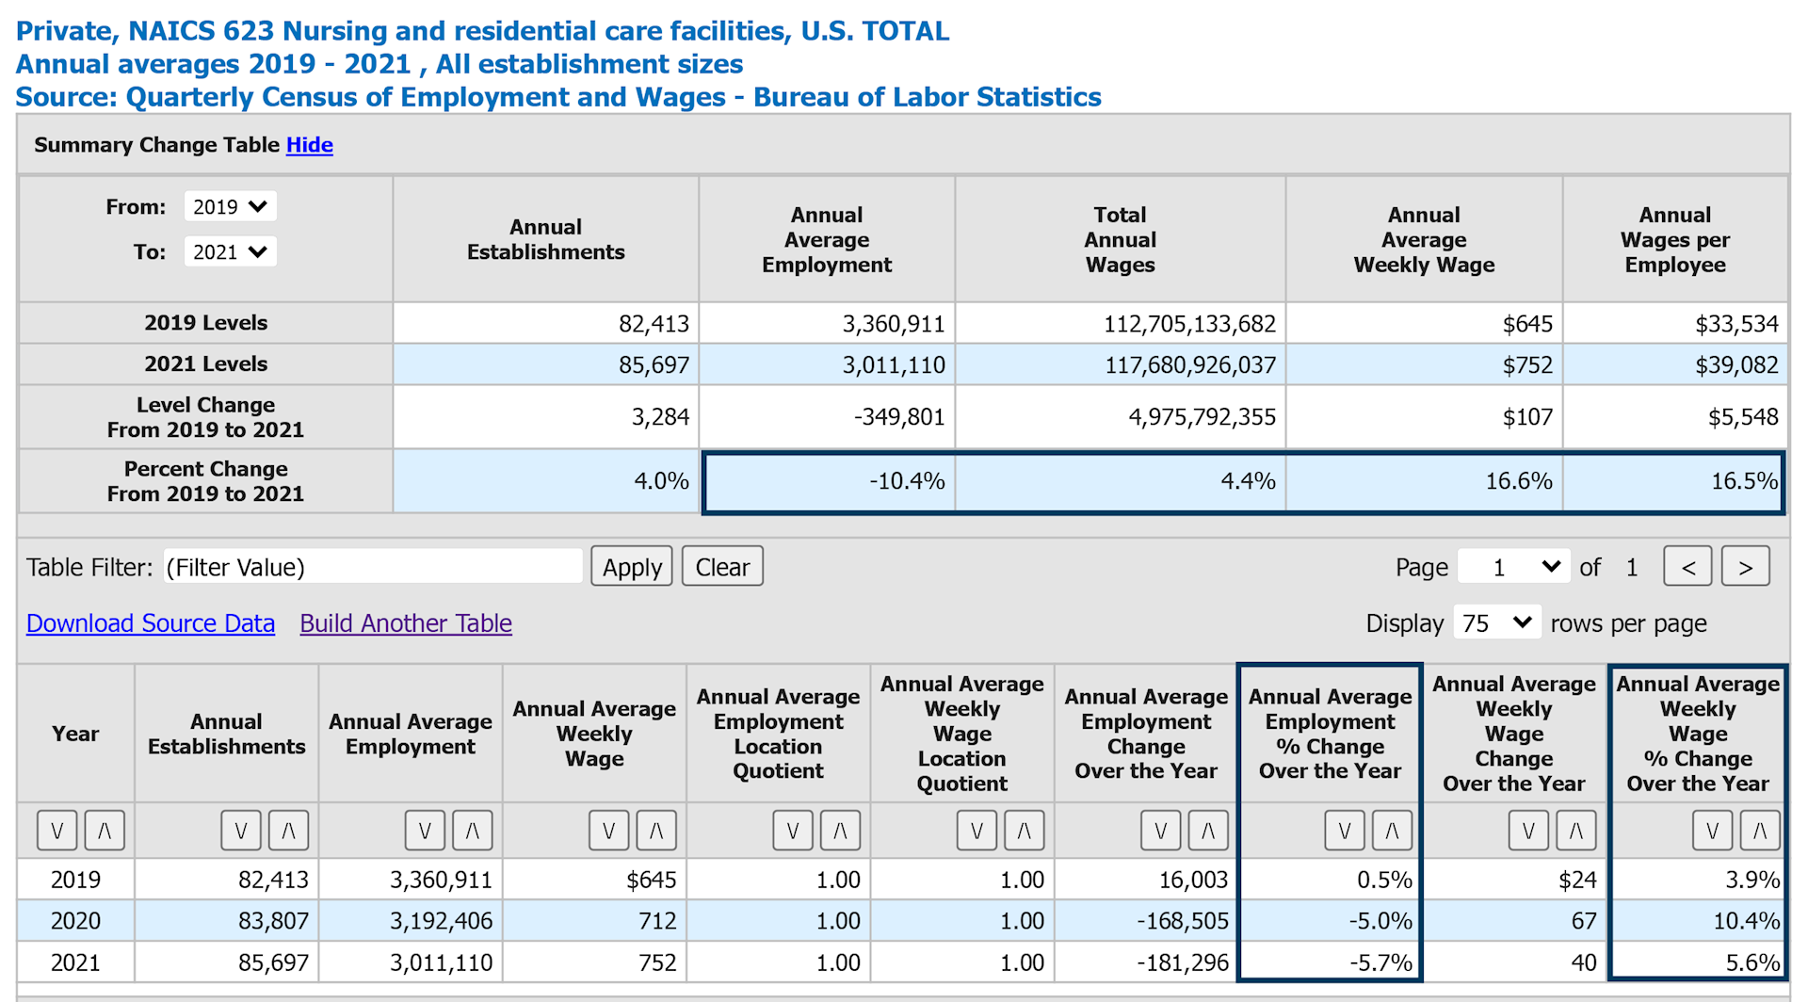Select the 2019 Levels row header
Image resolution: width=1808 pixels, height=1002 pixels.
click(206, 323)
